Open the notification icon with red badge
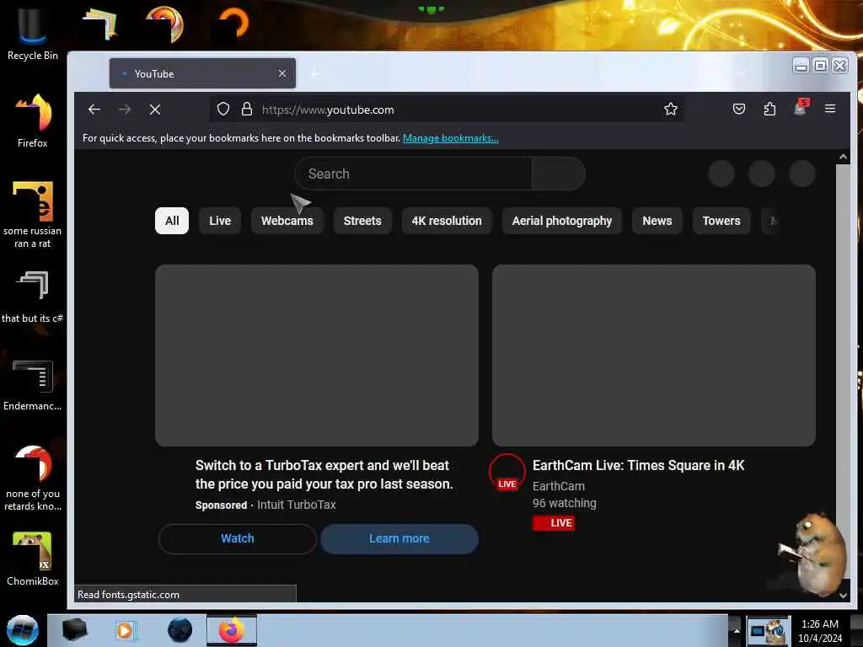The image size is (863, 647). tap(801, 107)
